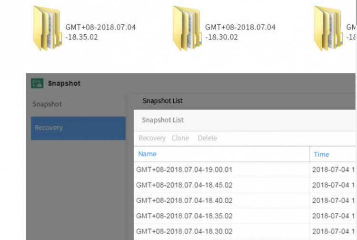Image resolution: width=357 pixels, height=240 pixels.
Task: Select Snapshot in the left sidebar
Action: pyautogui.click(x=47, y=104)
